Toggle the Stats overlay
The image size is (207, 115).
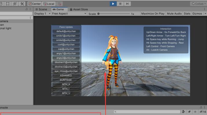tap(187, 14)
